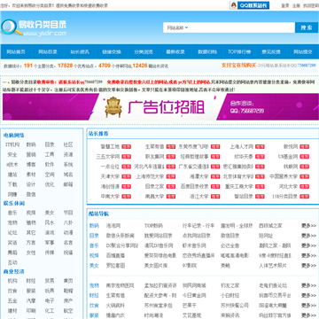Open the 广告位招租 banner ad

coord(160,106)
